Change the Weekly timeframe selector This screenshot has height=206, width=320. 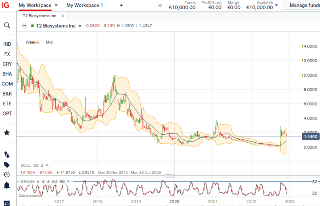(x=32, y=42)
